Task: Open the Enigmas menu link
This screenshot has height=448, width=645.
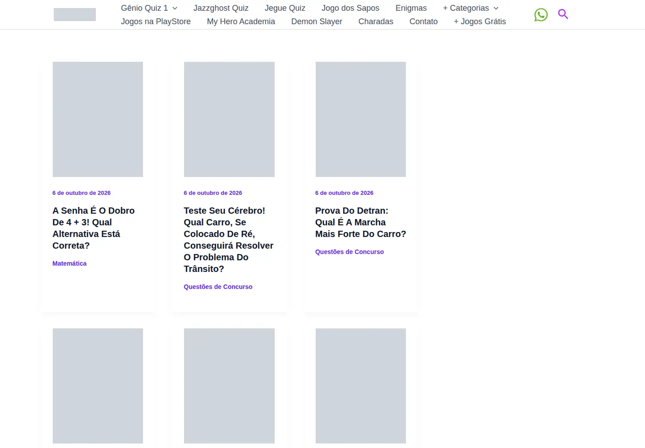Action: (x=411, y=8)
